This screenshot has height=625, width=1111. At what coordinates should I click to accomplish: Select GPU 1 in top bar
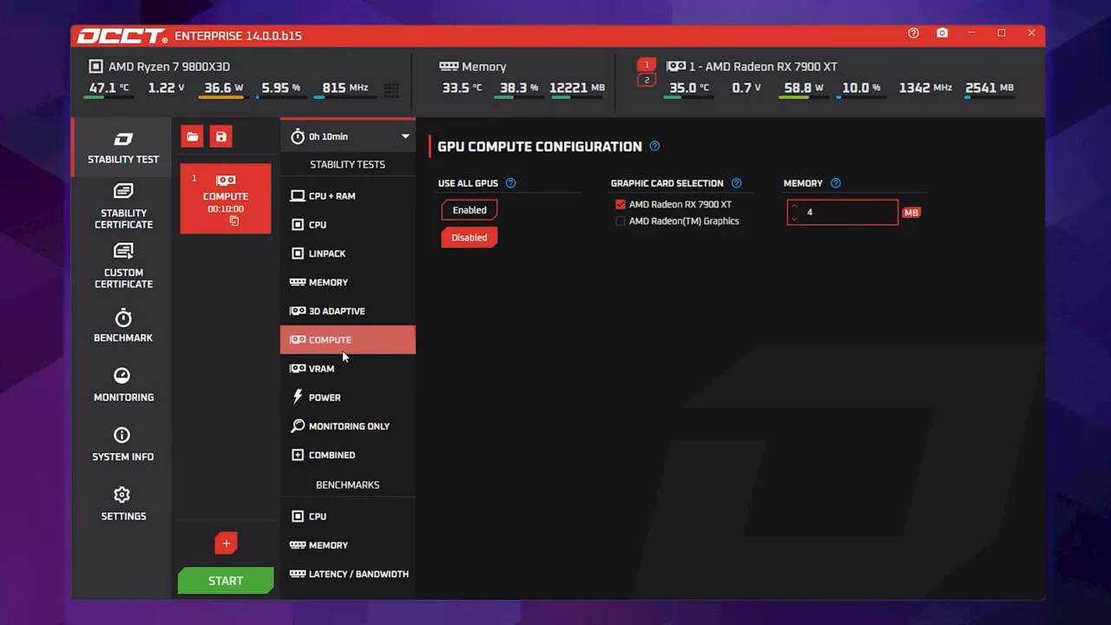tap(647, 65)
